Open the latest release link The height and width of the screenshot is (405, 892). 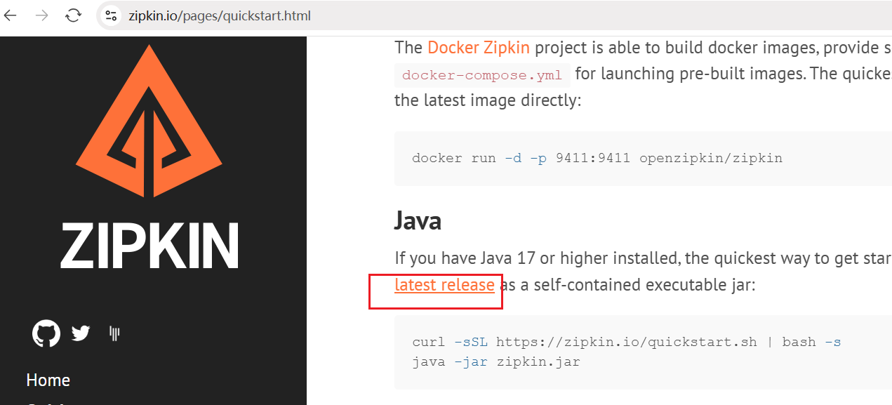point(444,285)
